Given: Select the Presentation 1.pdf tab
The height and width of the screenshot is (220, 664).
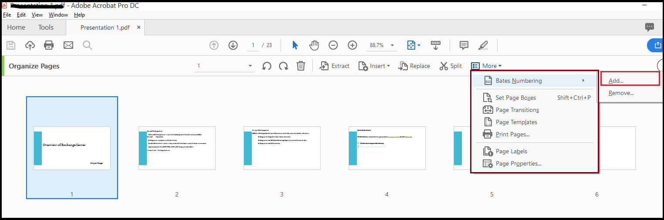Looking at the screenshot, I should tap(105, 27).
